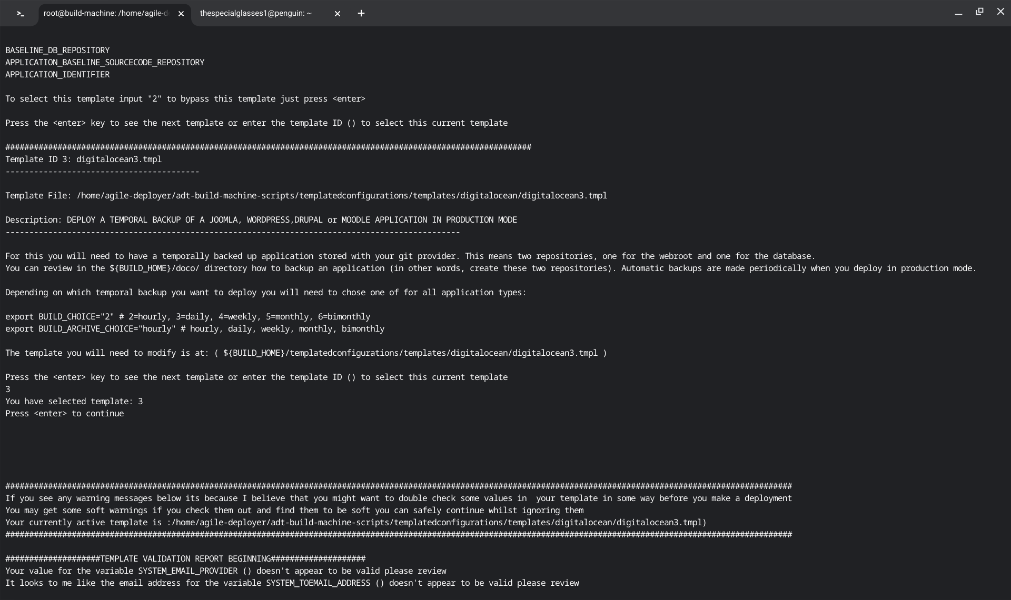Image resolution: width=1011 pixels, height=600 pixels.
Task: Click the 'Template ID 3: digitalocean3.tmpl' line
Action: pyautogui.click(x=83, y=159)
